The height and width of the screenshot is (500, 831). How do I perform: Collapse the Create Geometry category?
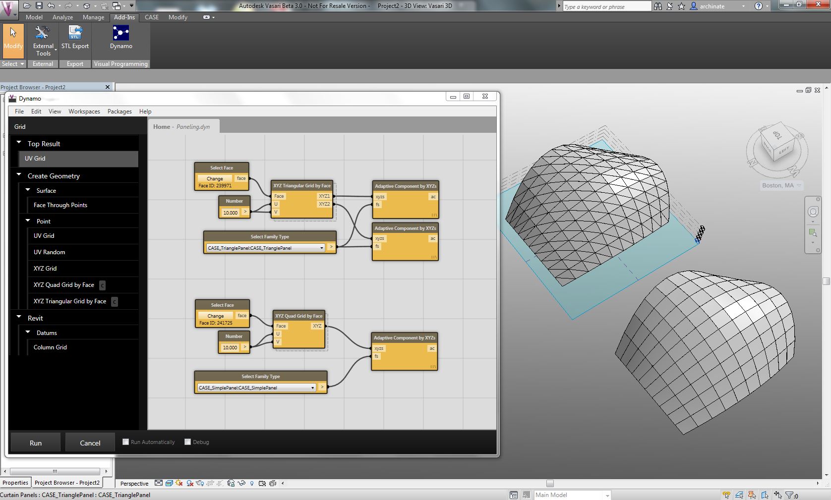tap(19, 175)
